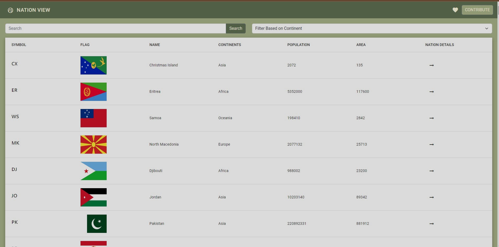Click Samoa's Oceania continent cell
The image size is (499, 247).
[225, 118]
